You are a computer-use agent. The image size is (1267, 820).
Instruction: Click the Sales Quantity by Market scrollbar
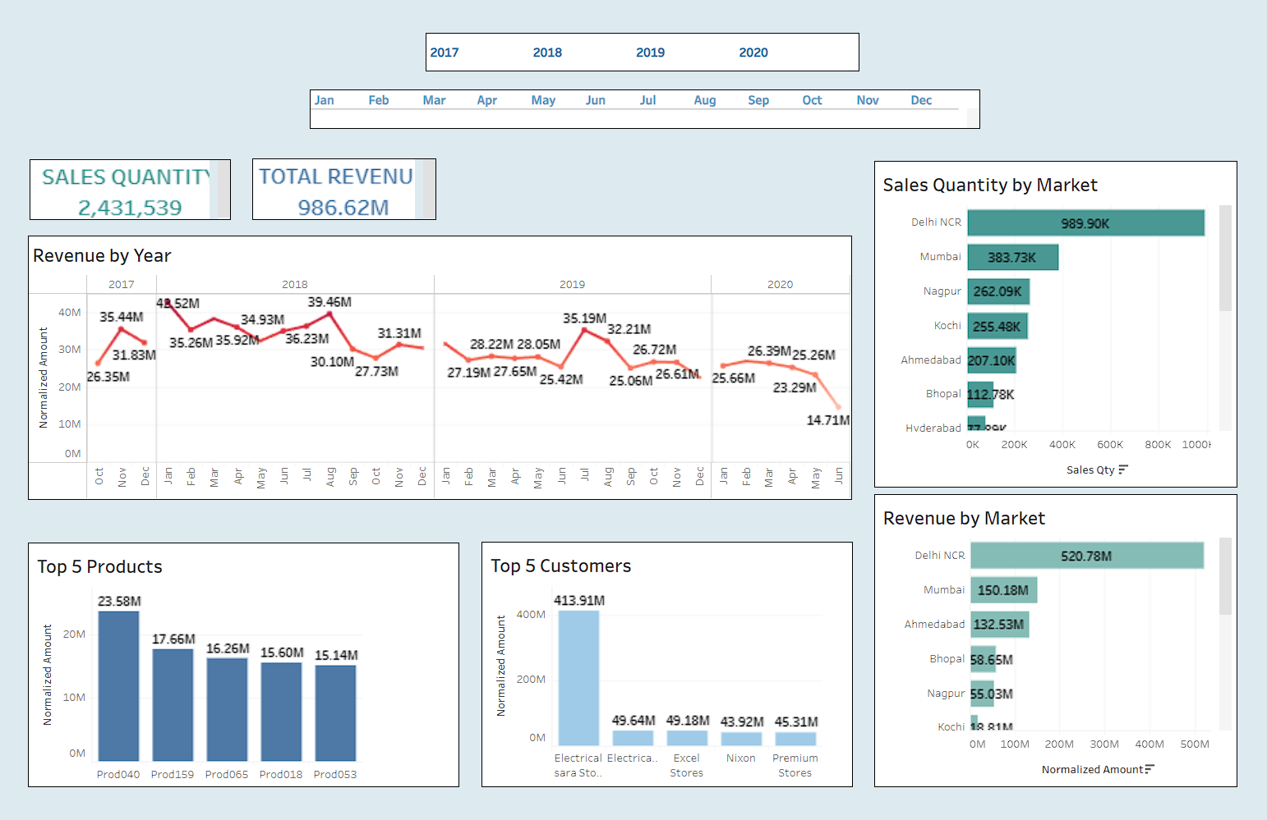click(1225, 259)
